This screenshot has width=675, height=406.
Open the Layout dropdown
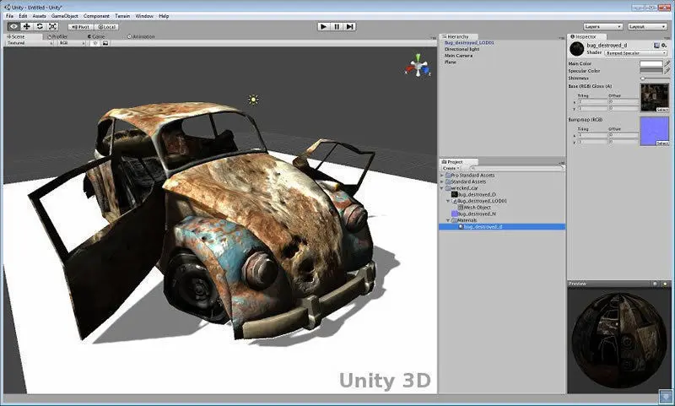[x=647, y=27]
